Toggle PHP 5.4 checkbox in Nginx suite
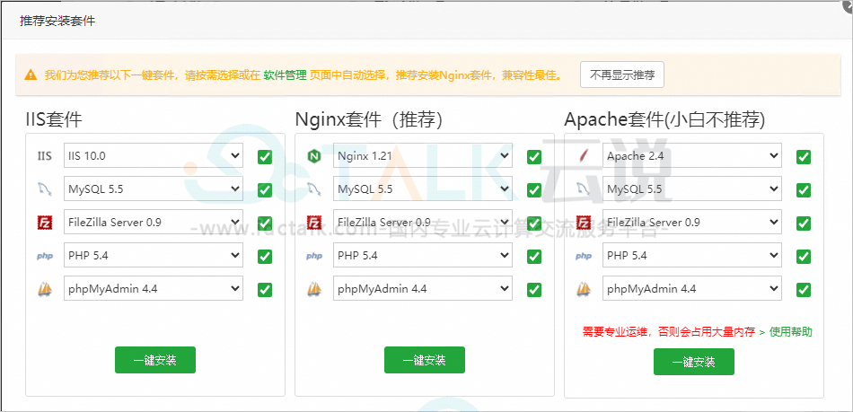 (x=534, y=256)
